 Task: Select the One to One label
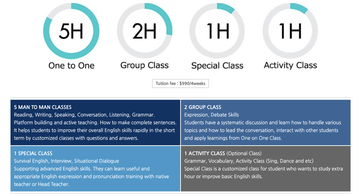72,66
